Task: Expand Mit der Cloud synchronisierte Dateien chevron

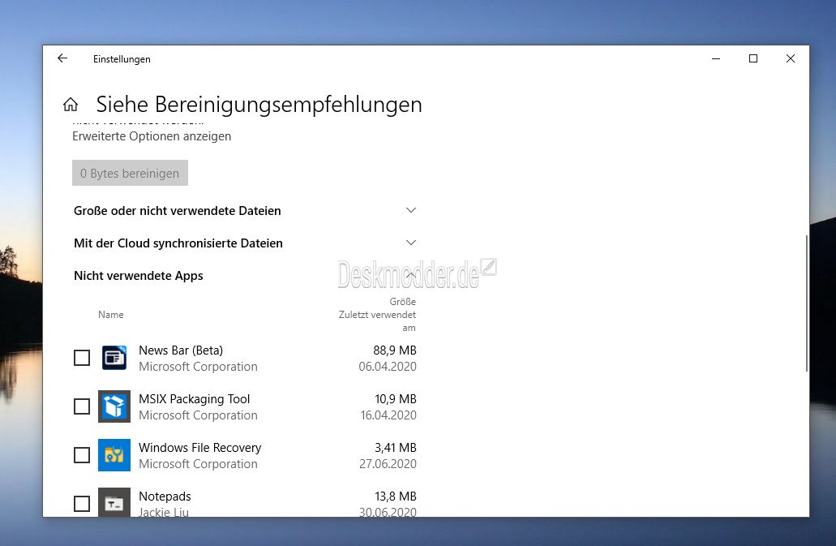Action: [410, 243]
